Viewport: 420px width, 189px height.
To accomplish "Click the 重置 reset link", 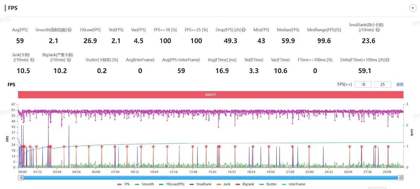I will [x=400, y=84].
